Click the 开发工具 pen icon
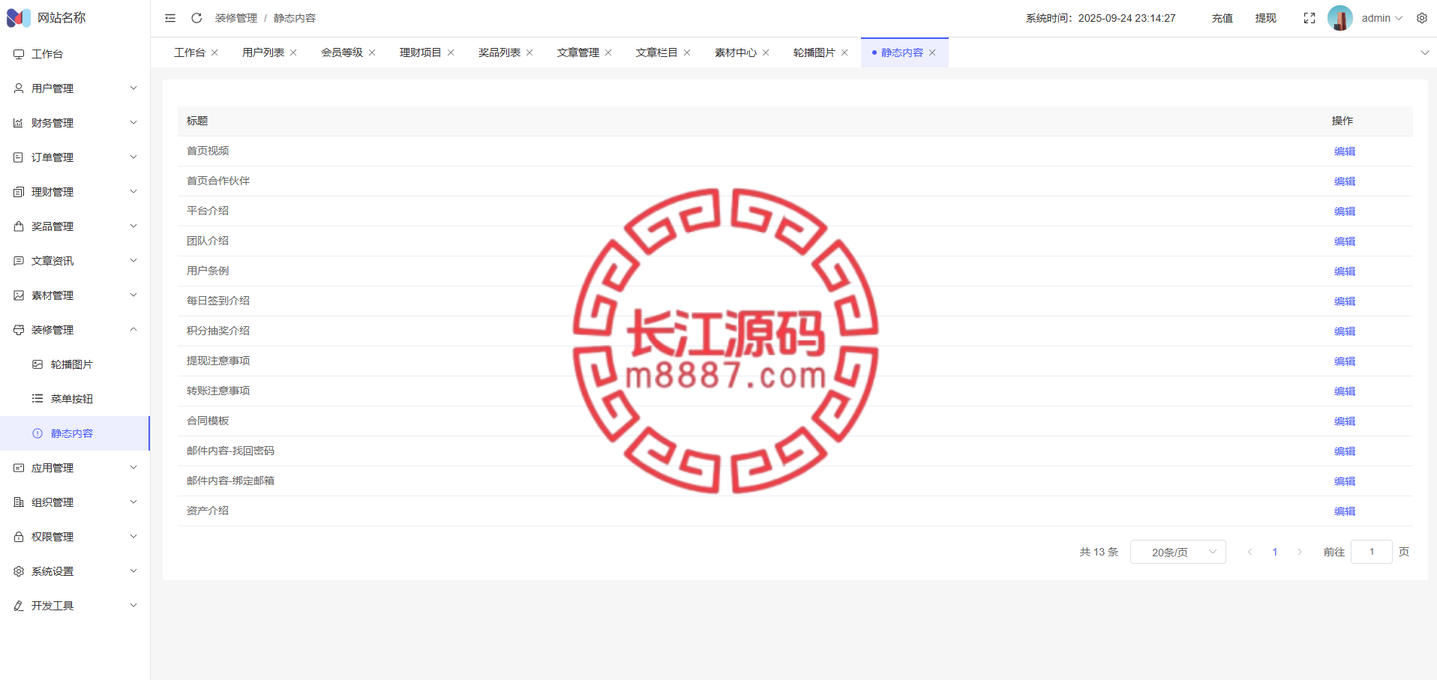The image size is (1437, 680). pos(19,606)
